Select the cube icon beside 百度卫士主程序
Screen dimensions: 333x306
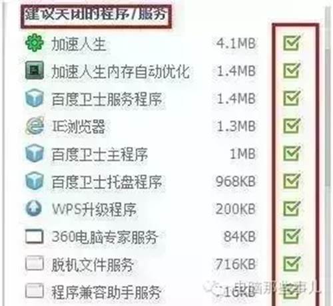coord(34,153)
